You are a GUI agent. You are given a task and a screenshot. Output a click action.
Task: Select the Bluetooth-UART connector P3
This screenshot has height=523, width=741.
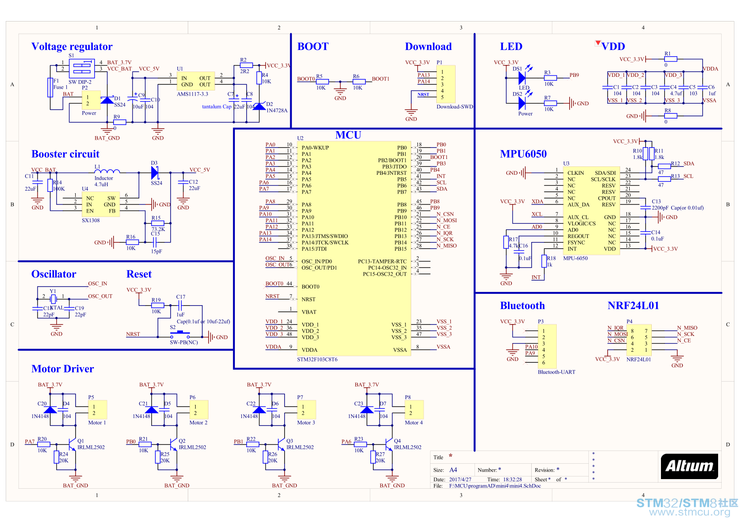(547, 346)
